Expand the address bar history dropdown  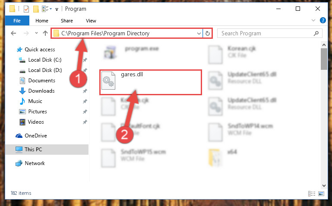(x=199, y=33)
